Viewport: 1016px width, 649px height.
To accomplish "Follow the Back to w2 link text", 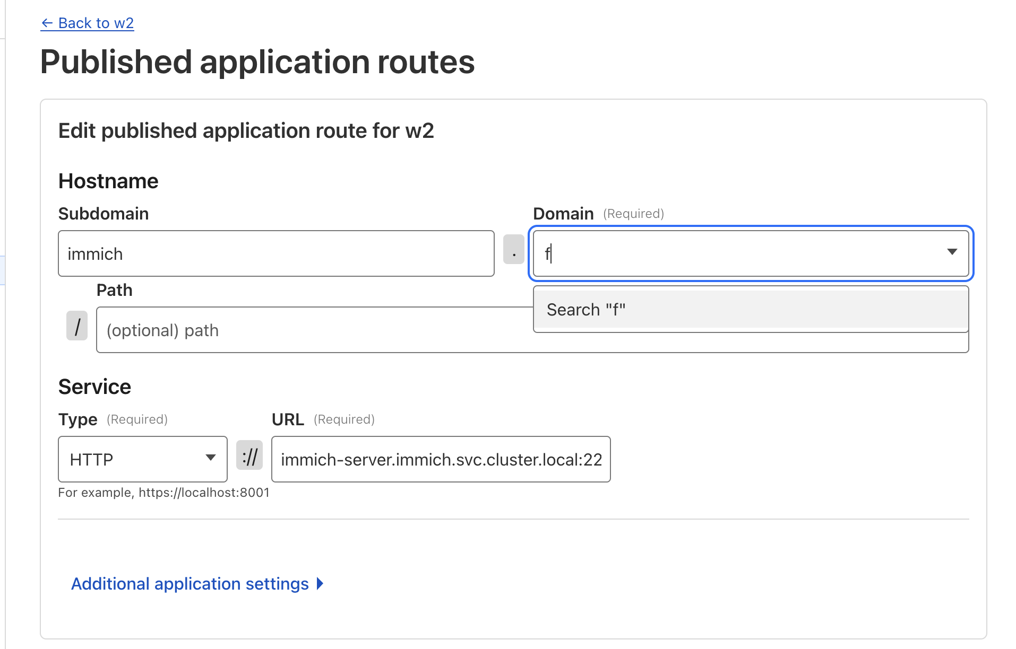I will 96,23.
